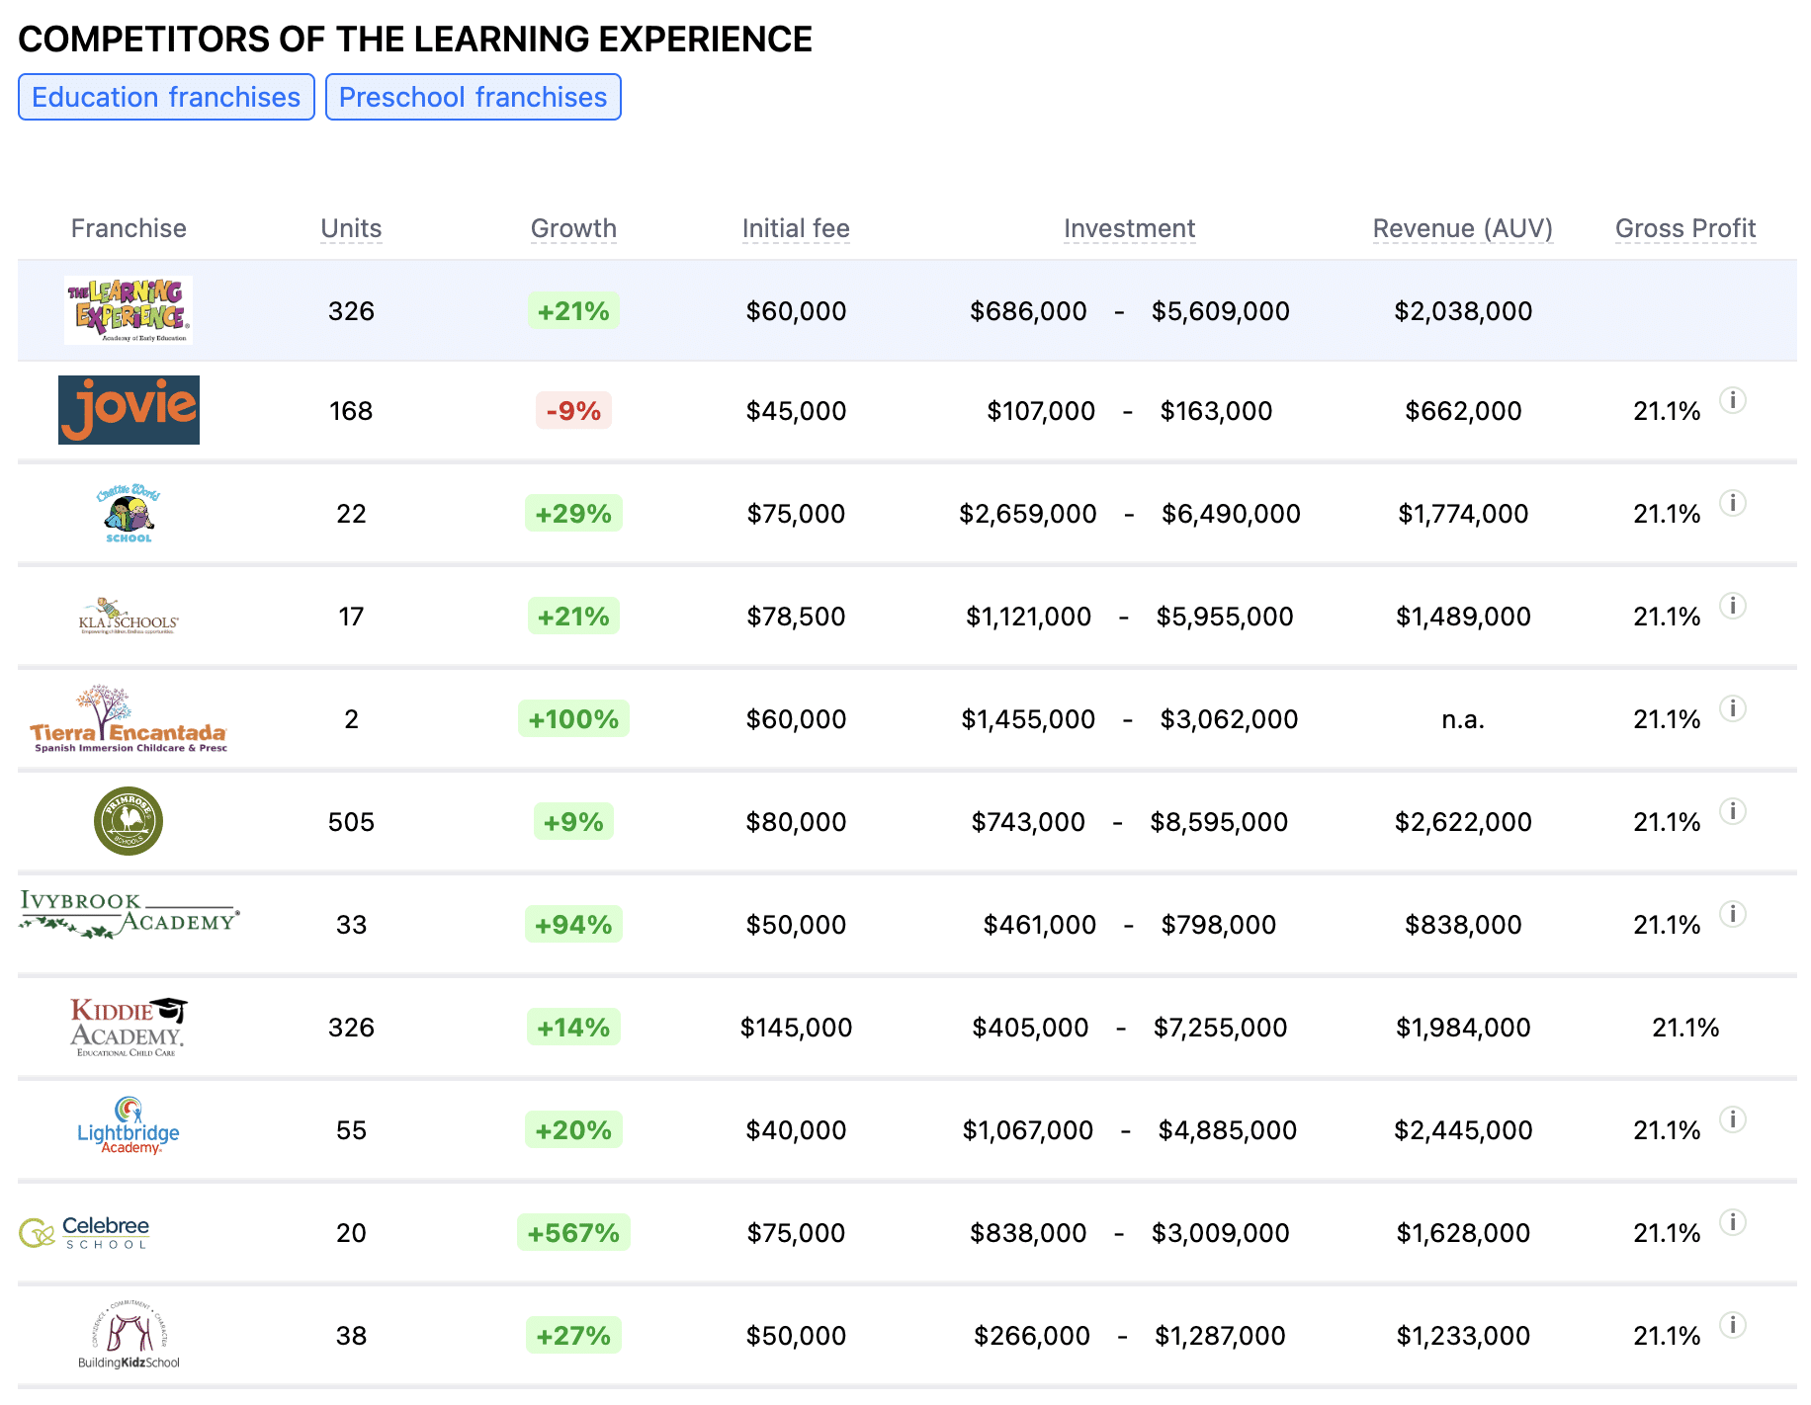Click the $1,233,000 revenue value
Image resolution: width=1811 pixels, height=1405 pixels.
(1463, 1335)
